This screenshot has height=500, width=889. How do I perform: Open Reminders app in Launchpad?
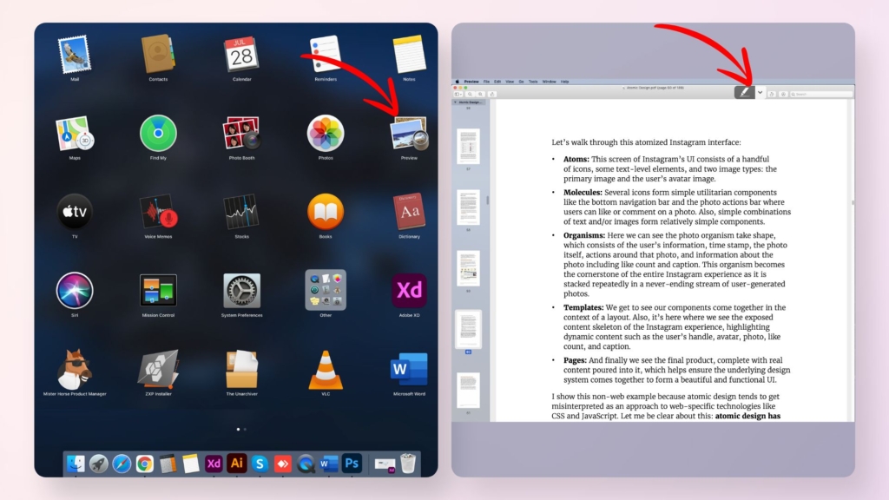[x=326, y=55]
